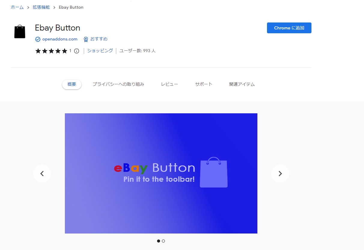Click the verified publisher badge icon
Image resolution: width=364 pixels, height=250 pixels.
[x=38, y=39]
